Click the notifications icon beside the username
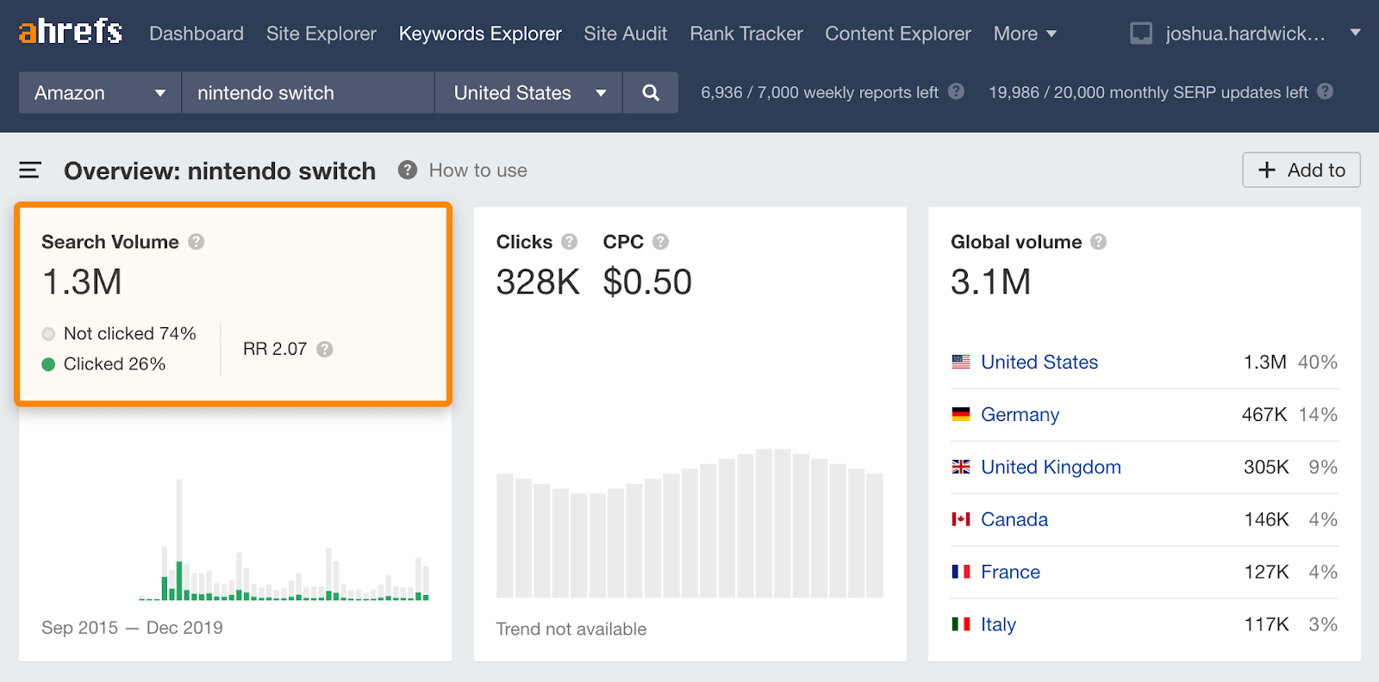Image resolution: width=1379 pixels, height=682 pixels. (x=1141, y=34)
